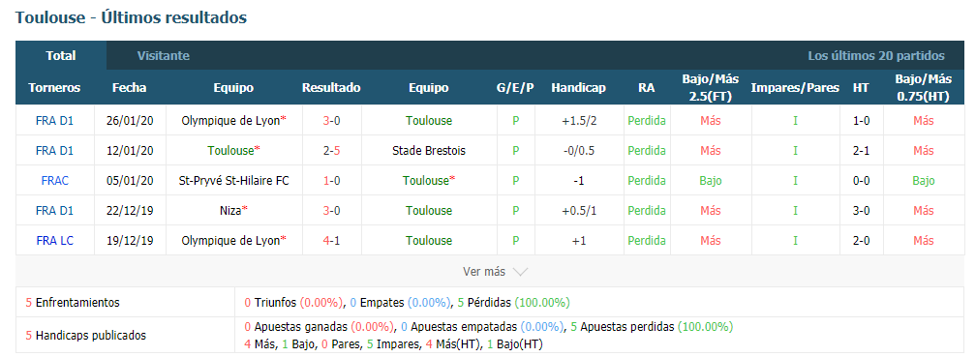Expand the Ver más chevron
The image size is (976, 357).
coord(521,272)
